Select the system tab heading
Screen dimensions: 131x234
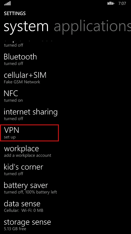coord(26,26)
